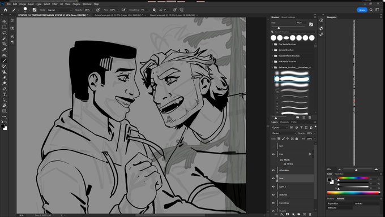This screenshot has height=217, width=385.
Task: Open the Home screen icon
Action: click(6, 10)
